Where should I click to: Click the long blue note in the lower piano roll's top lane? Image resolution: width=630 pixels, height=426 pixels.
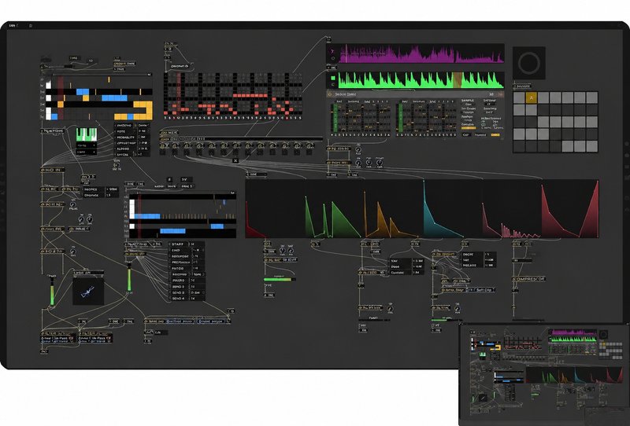tap(147, 216)
